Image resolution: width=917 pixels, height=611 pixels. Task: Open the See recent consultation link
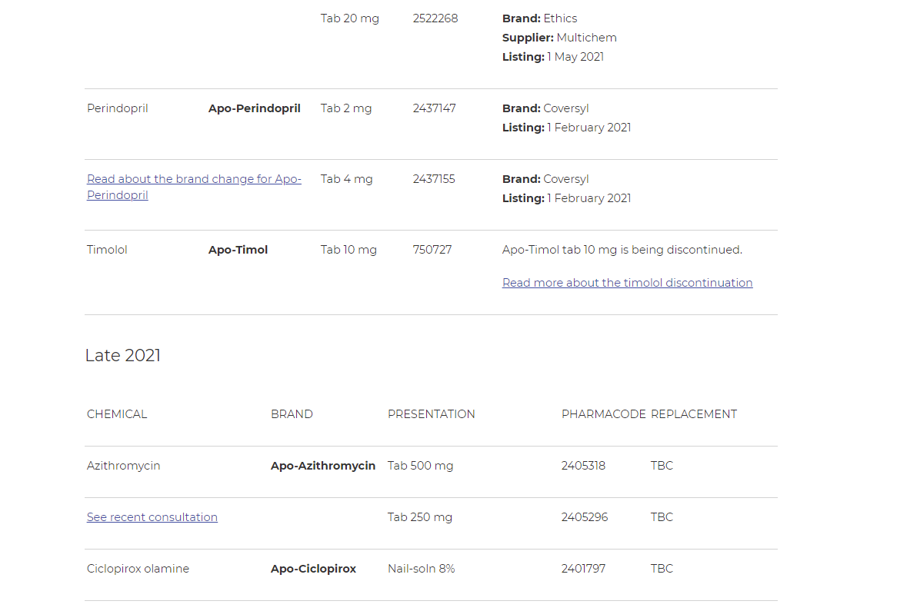point(152,517)
